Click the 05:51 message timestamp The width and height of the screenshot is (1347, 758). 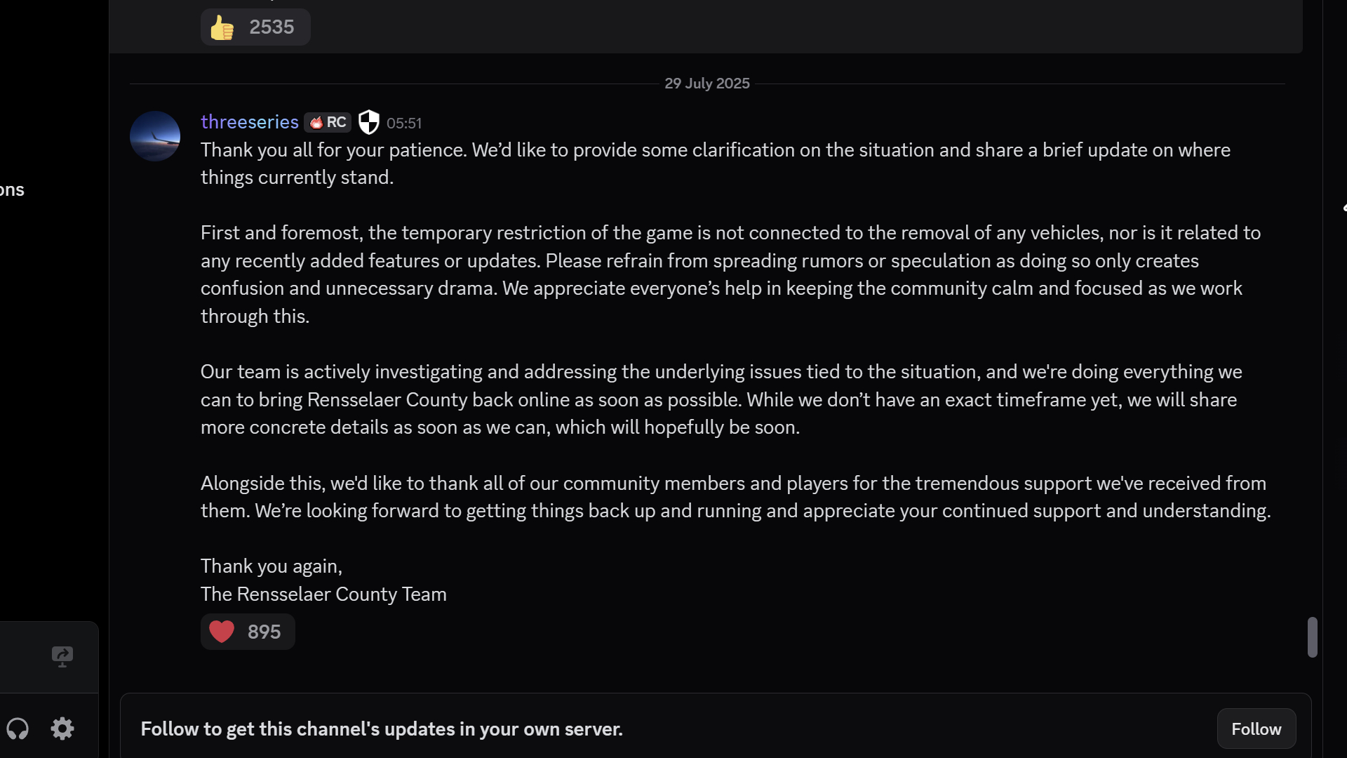pos(404,124)
